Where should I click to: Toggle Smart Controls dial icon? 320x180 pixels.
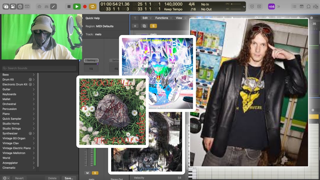39,6
